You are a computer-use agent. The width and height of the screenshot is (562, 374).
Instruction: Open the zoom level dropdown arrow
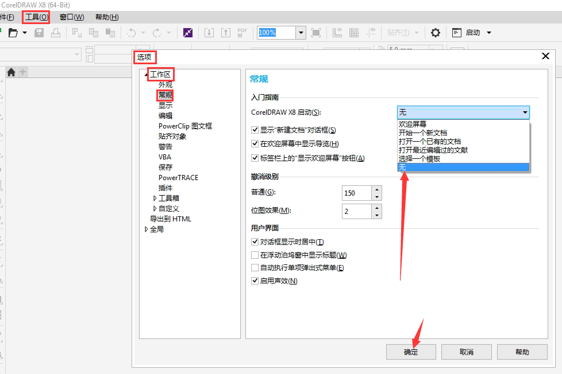click(301, 33)
